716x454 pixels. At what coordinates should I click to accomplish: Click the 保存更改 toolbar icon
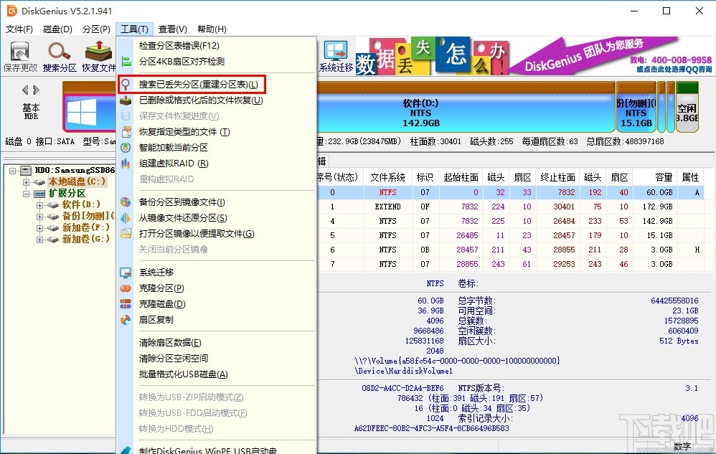pyautogui.click(x=20, y=56)
